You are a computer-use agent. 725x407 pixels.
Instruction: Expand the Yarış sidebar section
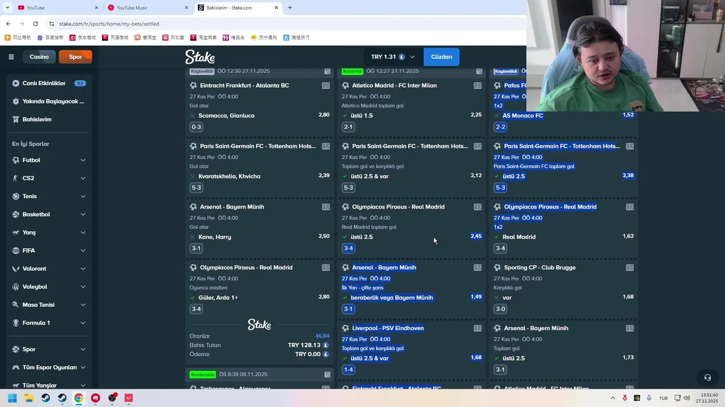pos(83,232)
